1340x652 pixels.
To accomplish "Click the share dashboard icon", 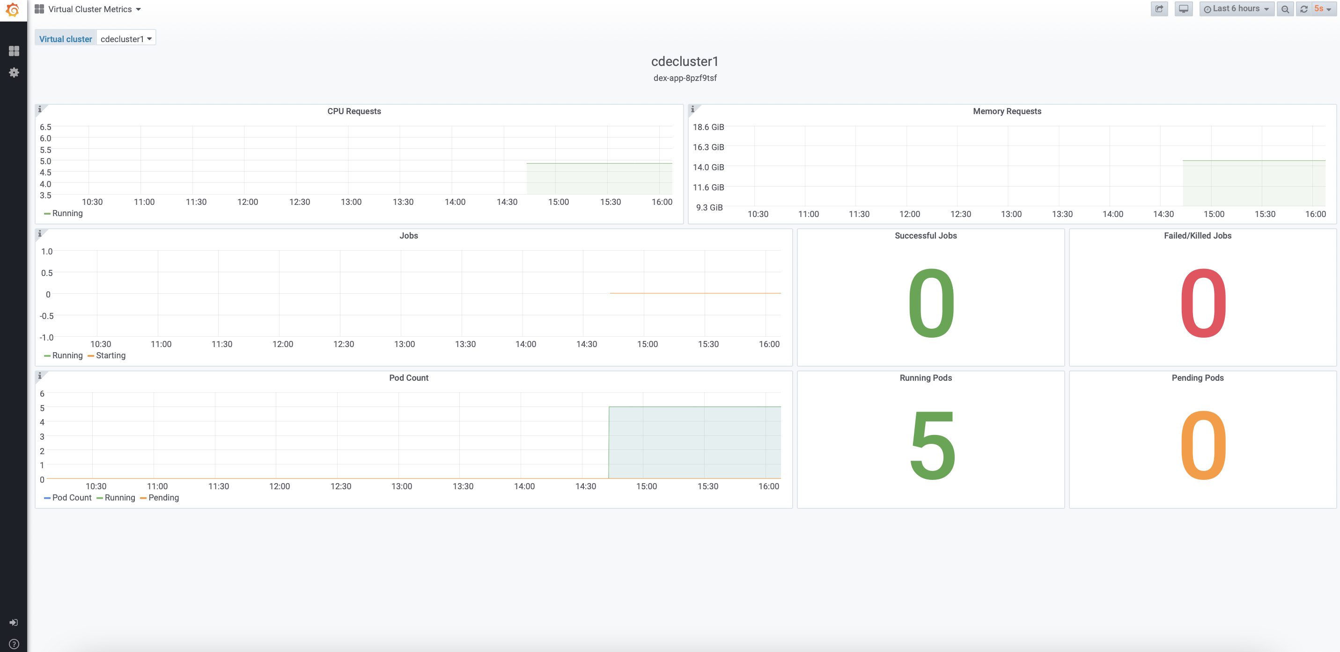I will coord(1159,9).
